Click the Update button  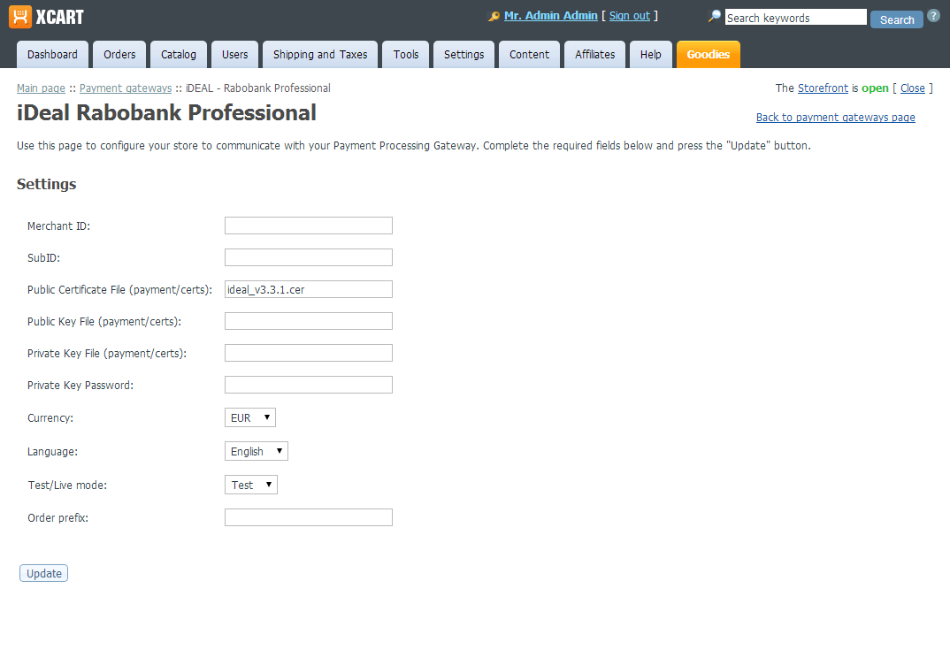43,573
